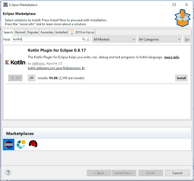Open the more info link
This screenshot has width=194, height=181.
(x=172, y=57)
